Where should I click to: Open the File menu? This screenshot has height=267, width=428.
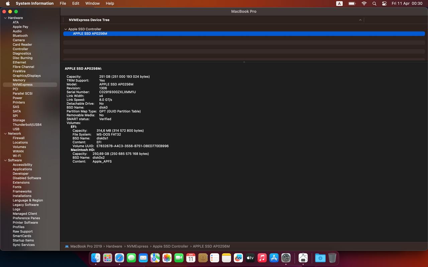click(63, 3)
